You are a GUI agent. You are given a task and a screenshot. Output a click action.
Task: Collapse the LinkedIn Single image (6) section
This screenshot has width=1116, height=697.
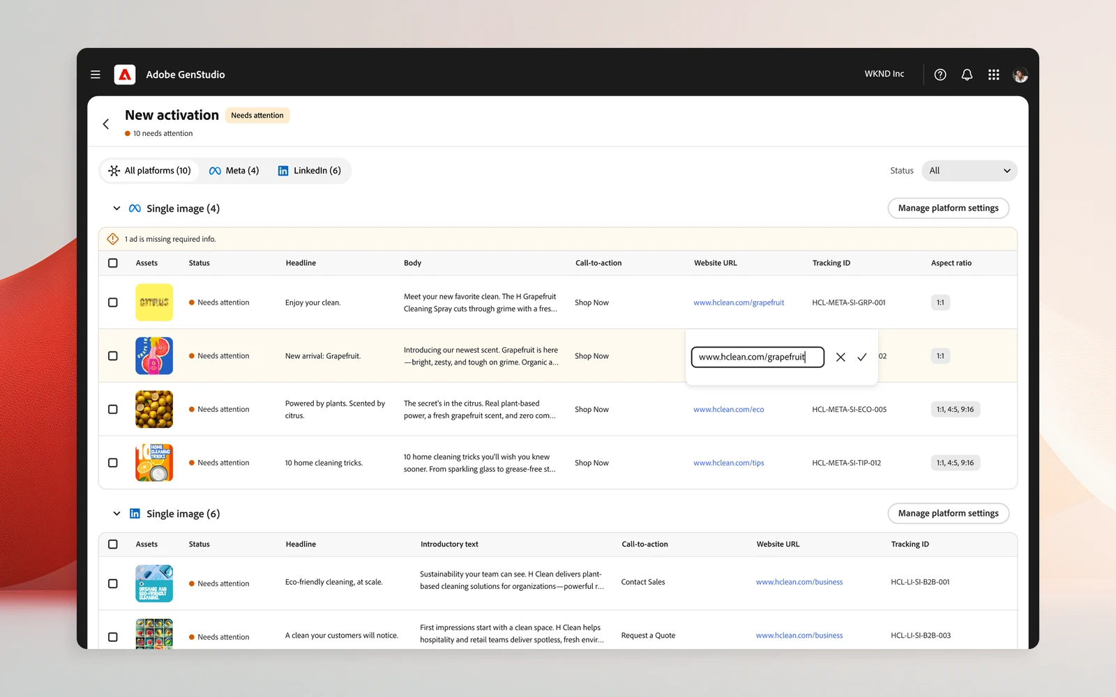[116, 514]
